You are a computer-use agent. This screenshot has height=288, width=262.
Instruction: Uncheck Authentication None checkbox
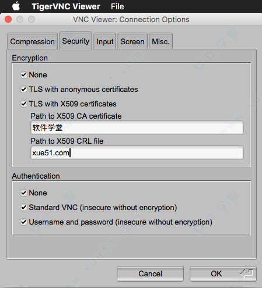pyautogui.click(x=23, y=193)
